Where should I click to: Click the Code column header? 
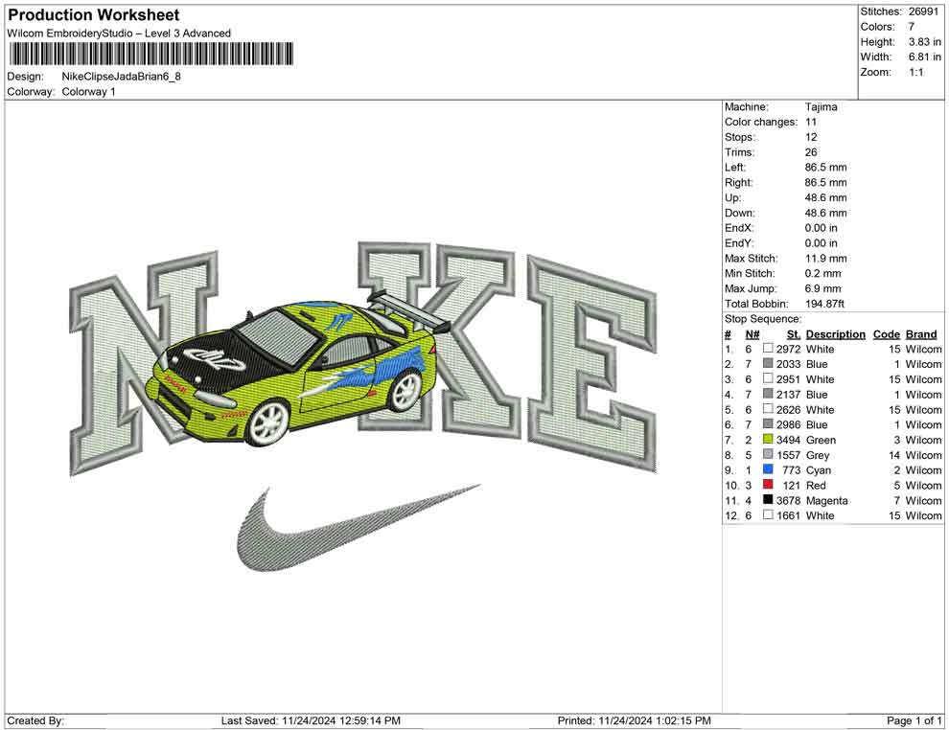click(x=886, y=334)
